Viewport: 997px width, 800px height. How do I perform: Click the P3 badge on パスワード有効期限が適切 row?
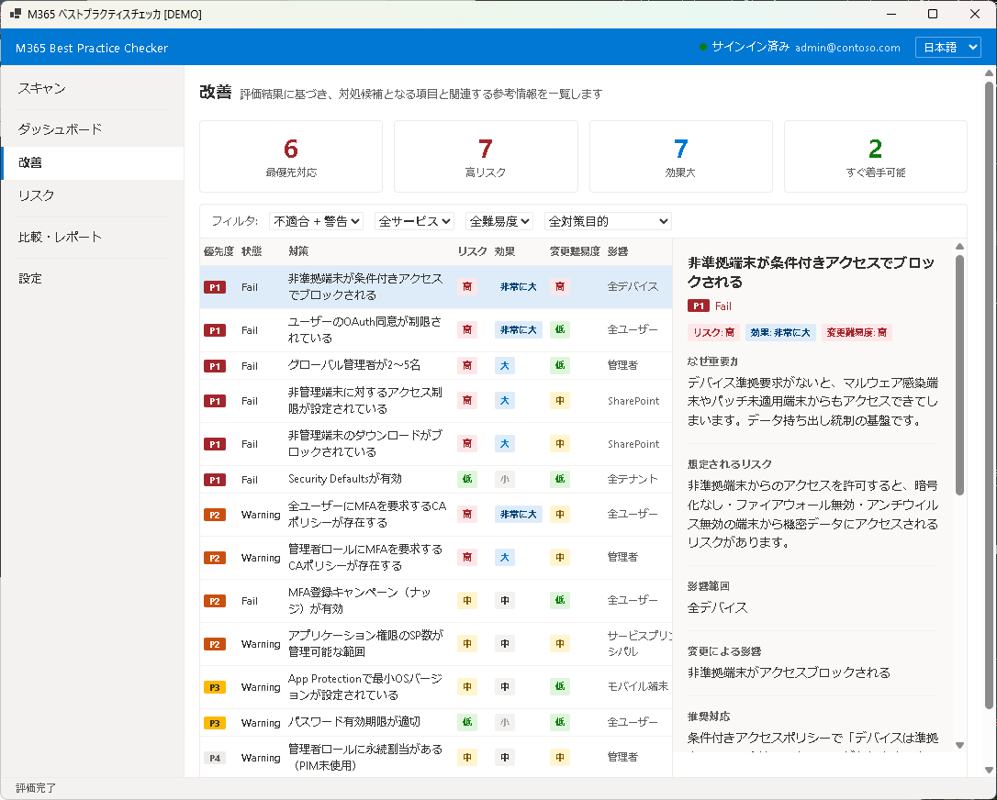[x=214, y=722]
